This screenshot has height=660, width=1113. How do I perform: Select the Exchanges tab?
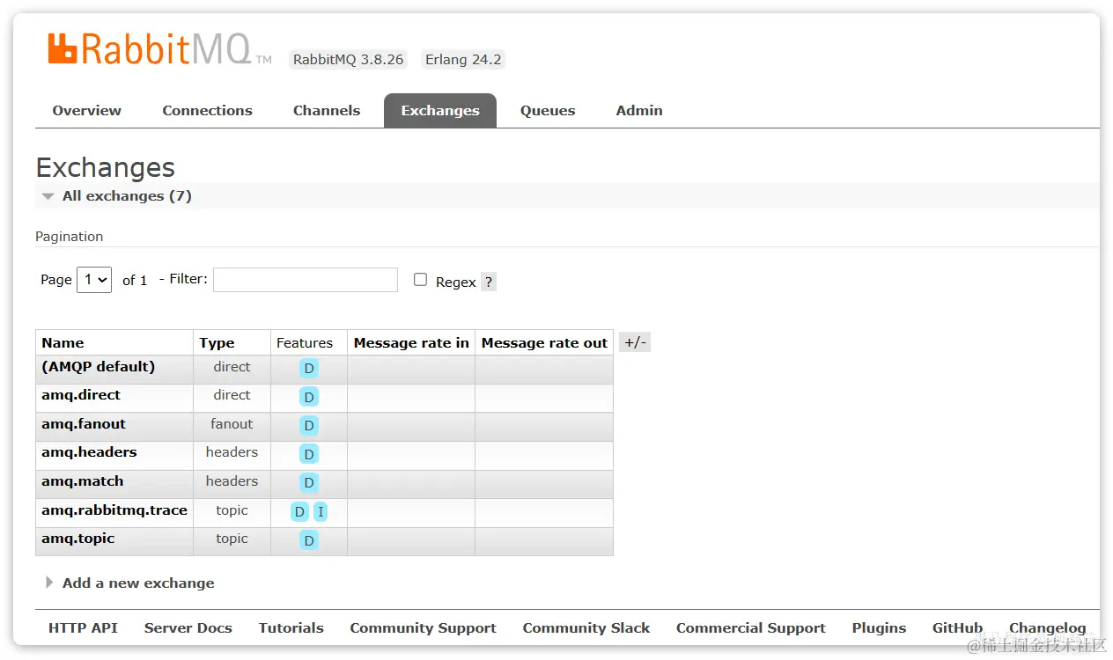click(x=440, y=110)
